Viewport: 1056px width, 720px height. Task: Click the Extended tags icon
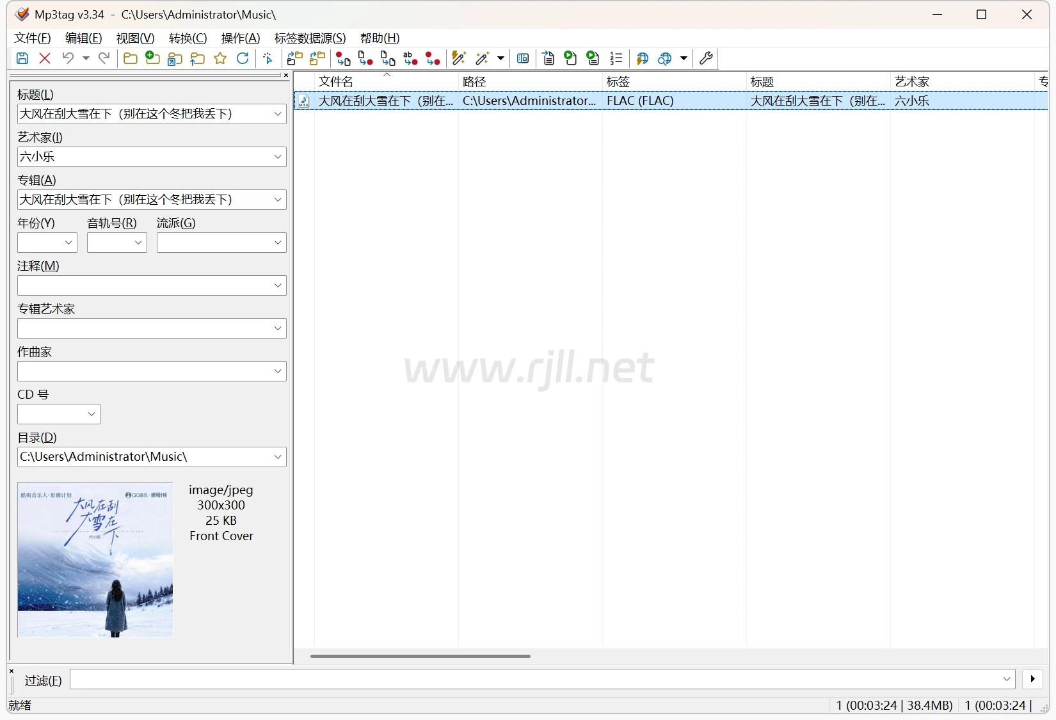click(523, 59)
